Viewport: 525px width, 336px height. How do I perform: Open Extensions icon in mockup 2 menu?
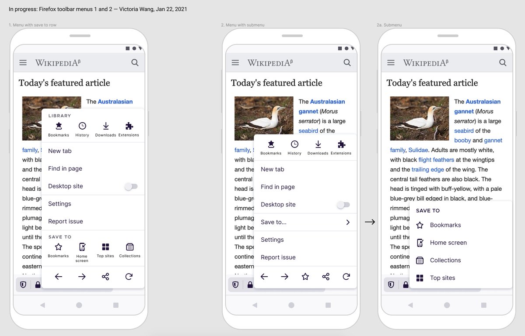click(x=341, y=148)
